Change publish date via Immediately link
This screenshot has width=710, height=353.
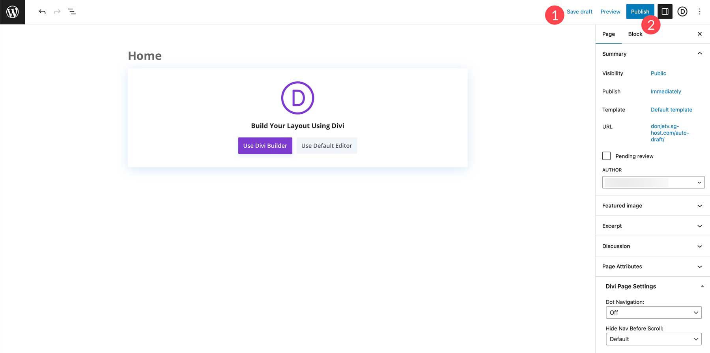666,91
